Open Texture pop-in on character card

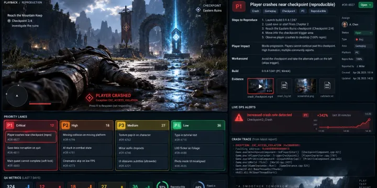pos(142,137)
